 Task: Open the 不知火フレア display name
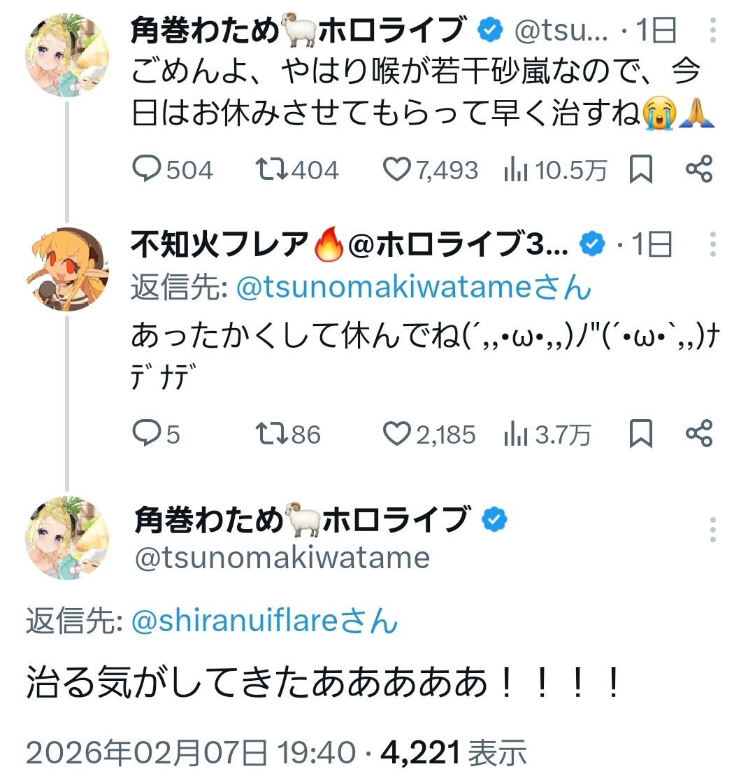219,244
